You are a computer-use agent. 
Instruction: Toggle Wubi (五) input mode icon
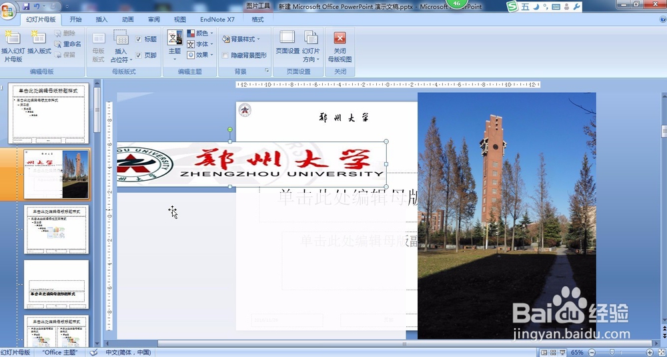click(x=526, y=7)
